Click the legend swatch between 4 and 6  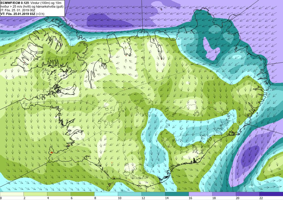(59, 194)
